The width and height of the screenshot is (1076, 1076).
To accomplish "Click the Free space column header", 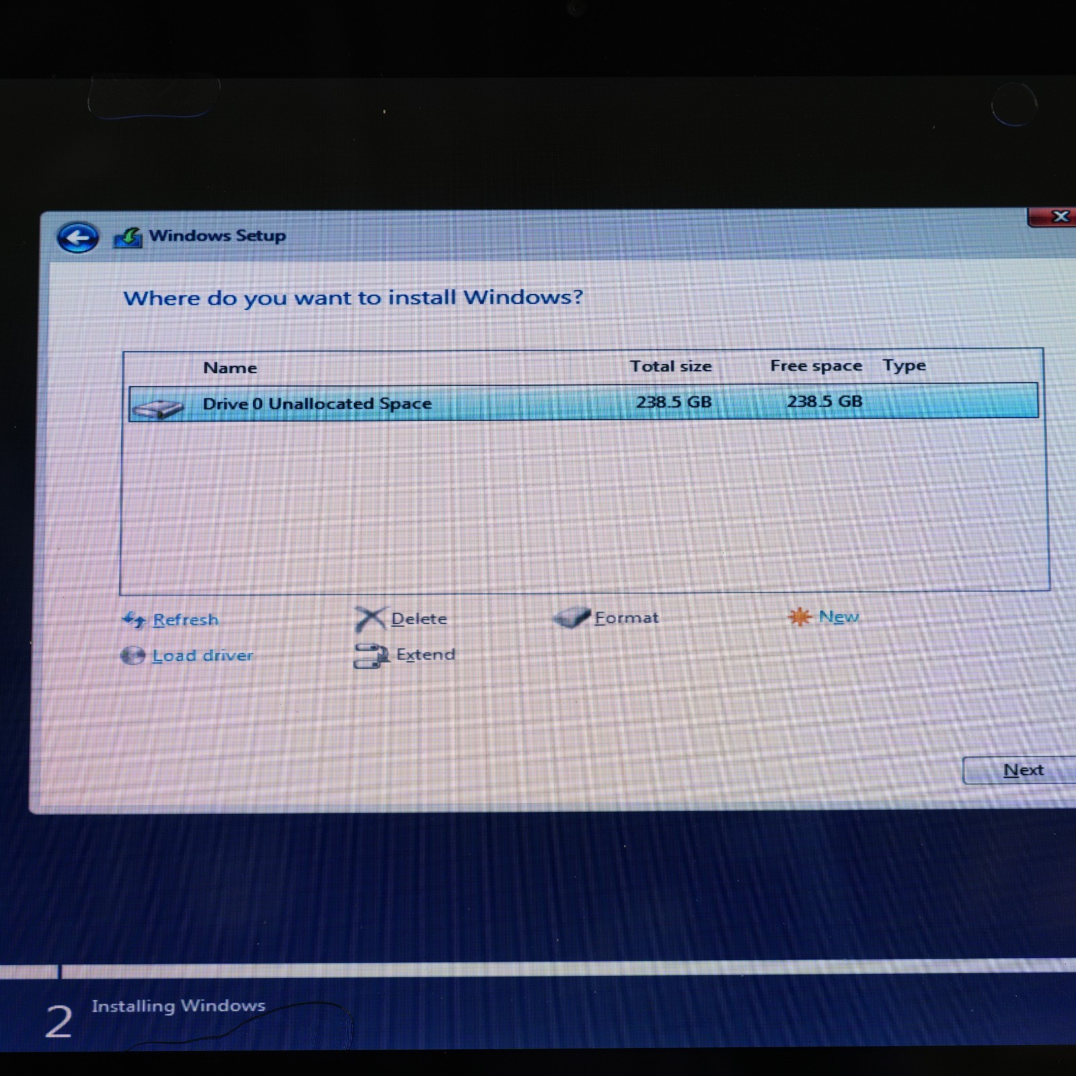I will (x=816, y=366).
